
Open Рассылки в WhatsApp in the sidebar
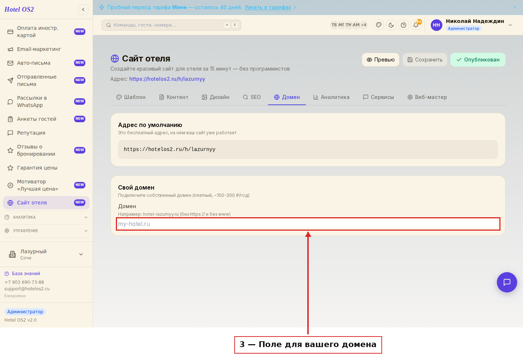46,102
